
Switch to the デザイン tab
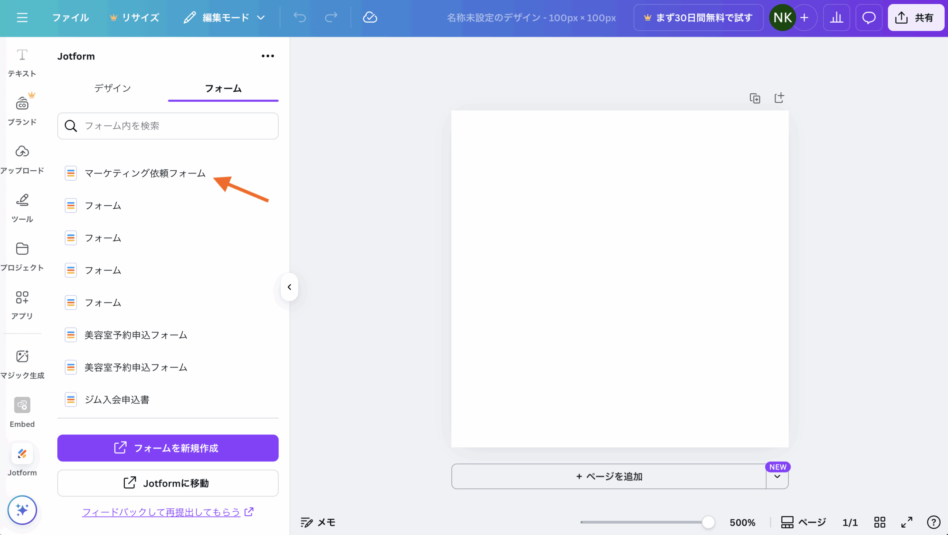coord(112,88)
